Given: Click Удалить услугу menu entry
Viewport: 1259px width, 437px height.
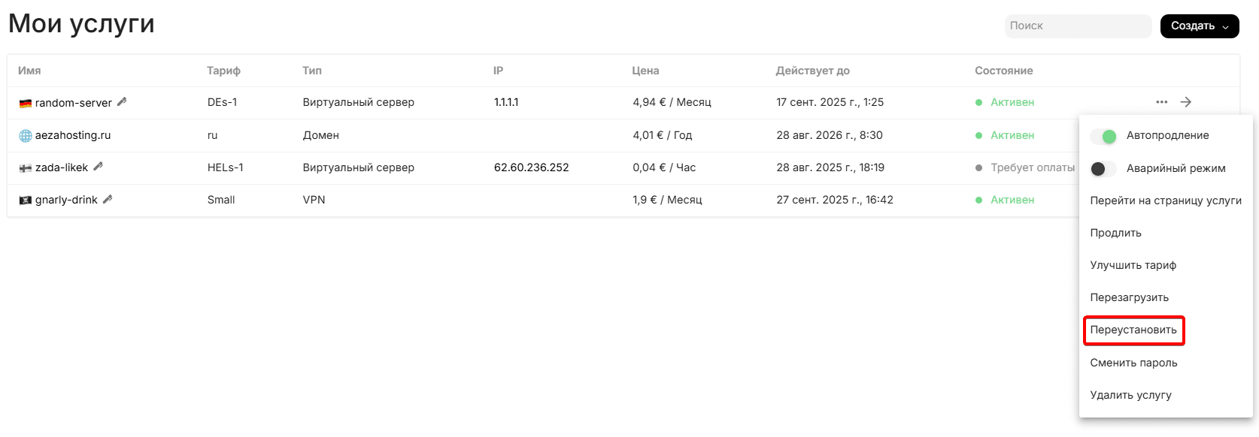Looking at the screenshot, I should coord(1130,395).
